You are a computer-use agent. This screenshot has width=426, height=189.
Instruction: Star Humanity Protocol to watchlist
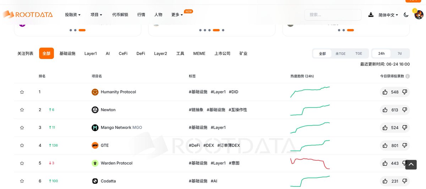pyautogui.click(x=22, y=92)
